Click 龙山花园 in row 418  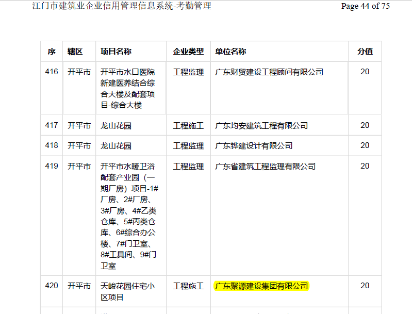[116, 146]
